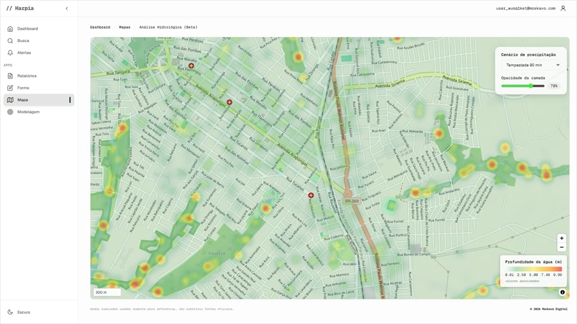Click legend value 0.01

click(x=510, y=275)
